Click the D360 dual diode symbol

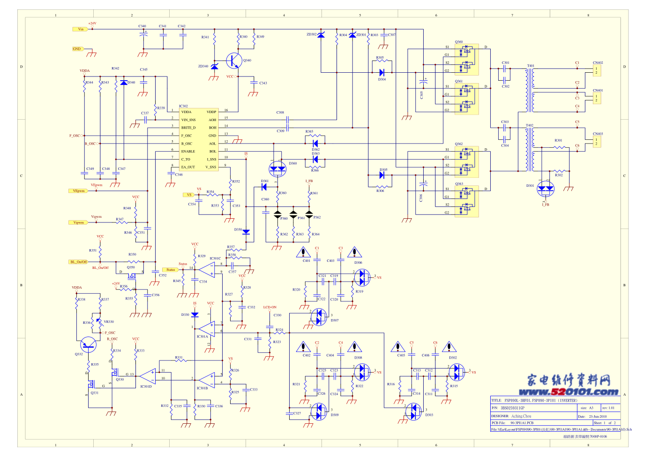[277, 168]
